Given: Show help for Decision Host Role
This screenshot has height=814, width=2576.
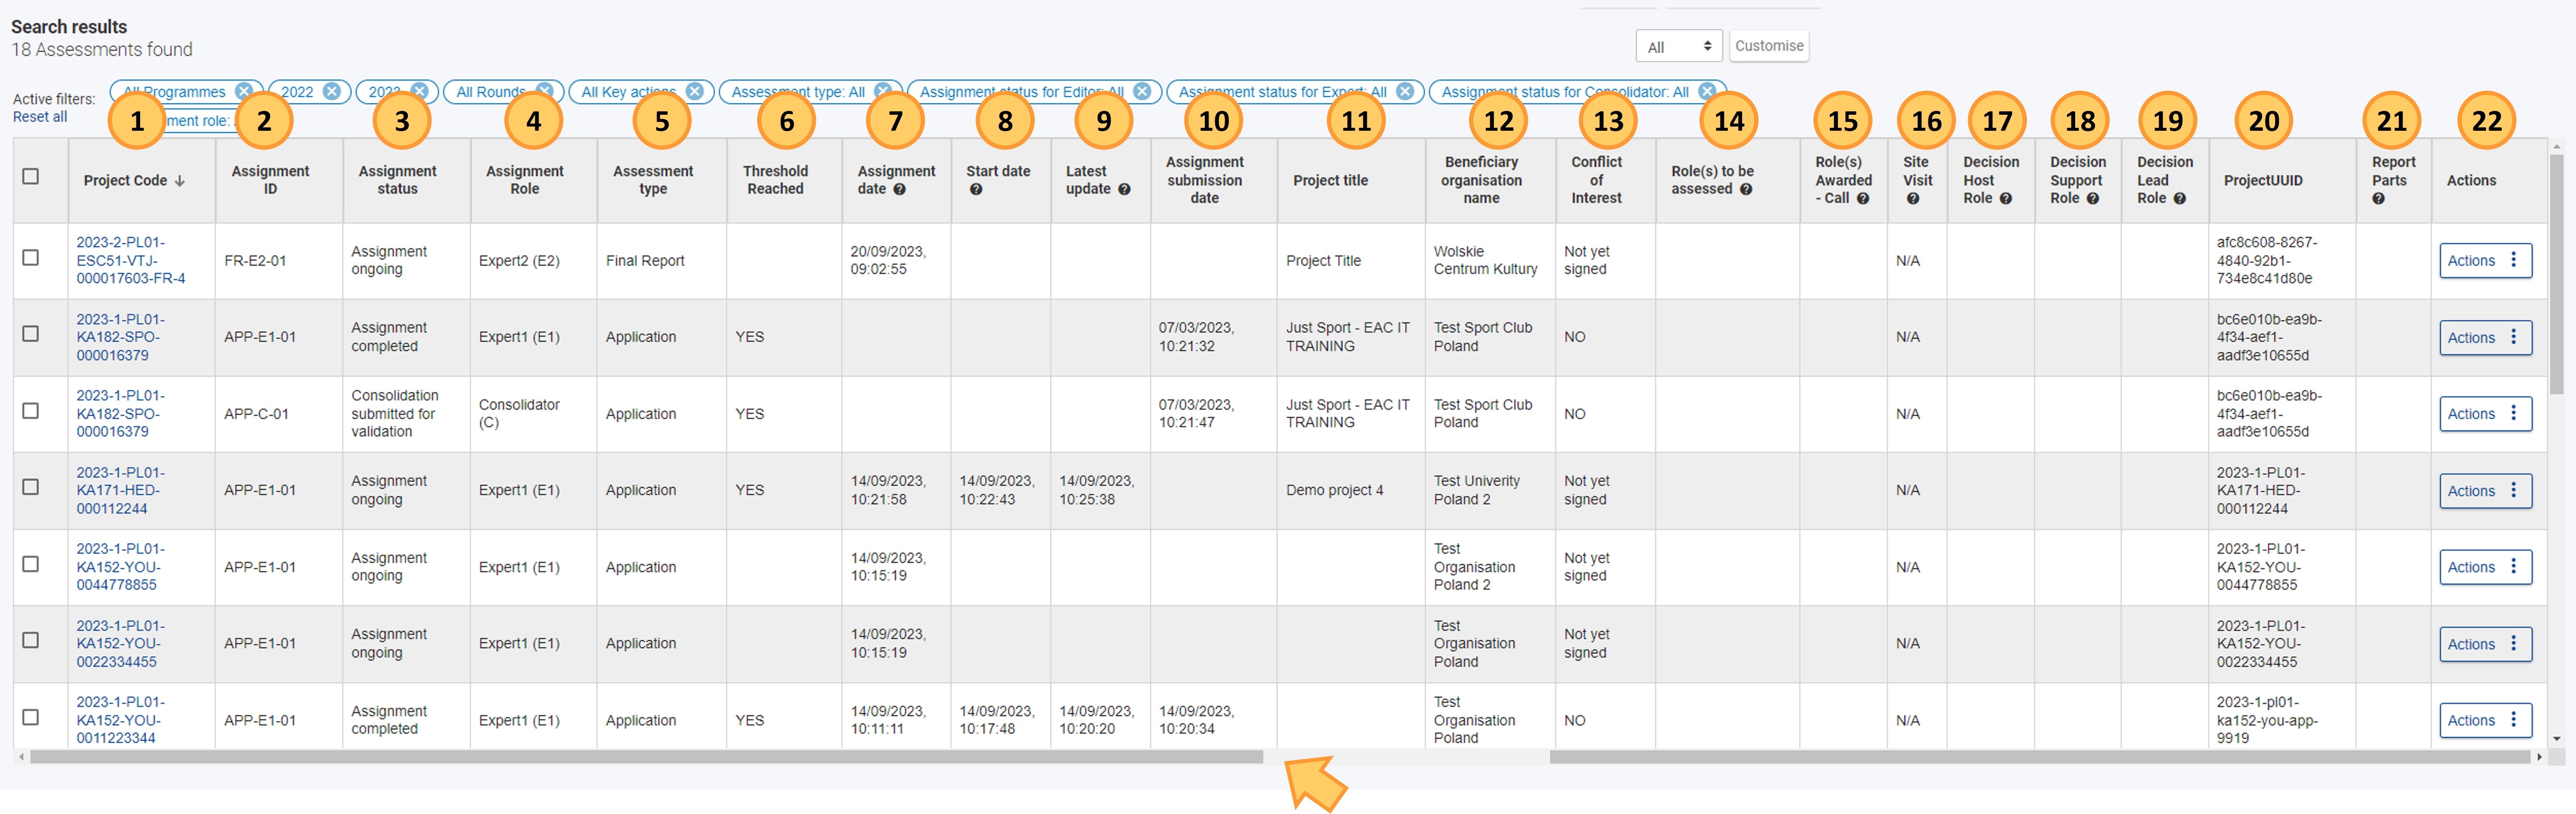Looking at the screenshot, I should (x=2006, y=198).
